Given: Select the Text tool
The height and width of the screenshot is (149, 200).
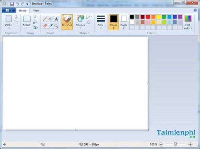Looking at the screenshot, I should point(56,19).
